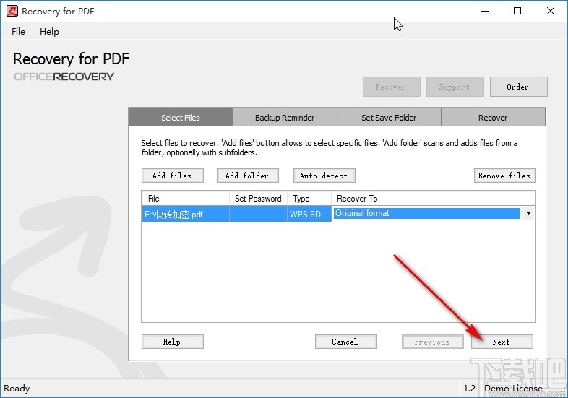Click the grayed Recover button at top
Viewport: 568px width, 398px height.
[x=391, y=87]
